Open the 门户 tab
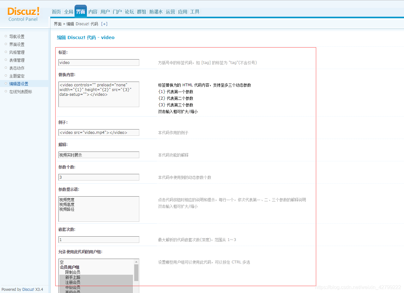The width and height of the screenshot is (404, 293). pyautogui.click(x=117, y=12)
